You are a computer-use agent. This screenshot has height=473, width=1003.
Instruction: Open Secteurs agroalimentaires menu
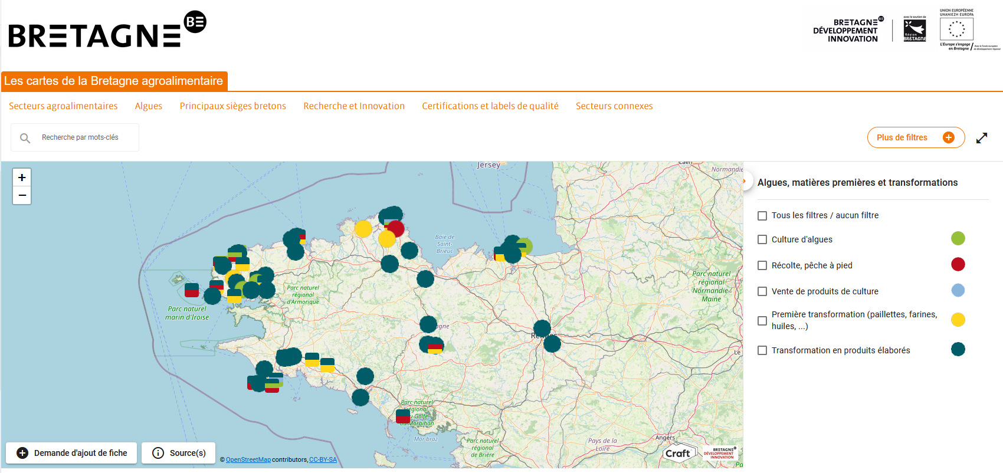[x=63, y=106]
